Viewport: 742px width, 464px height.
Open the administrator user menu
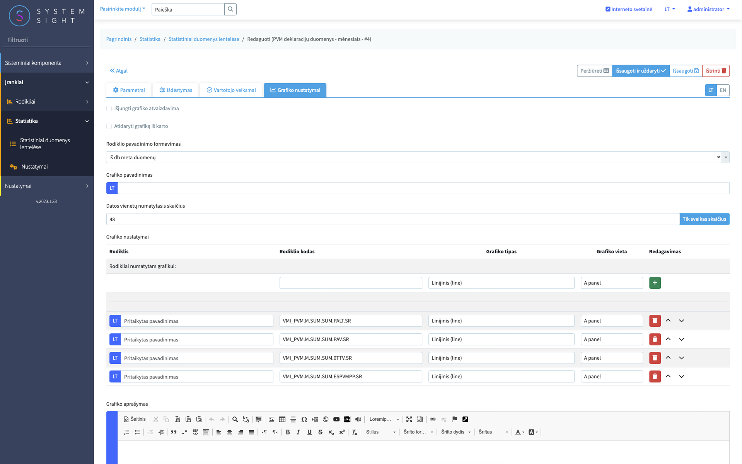[708, 9]
